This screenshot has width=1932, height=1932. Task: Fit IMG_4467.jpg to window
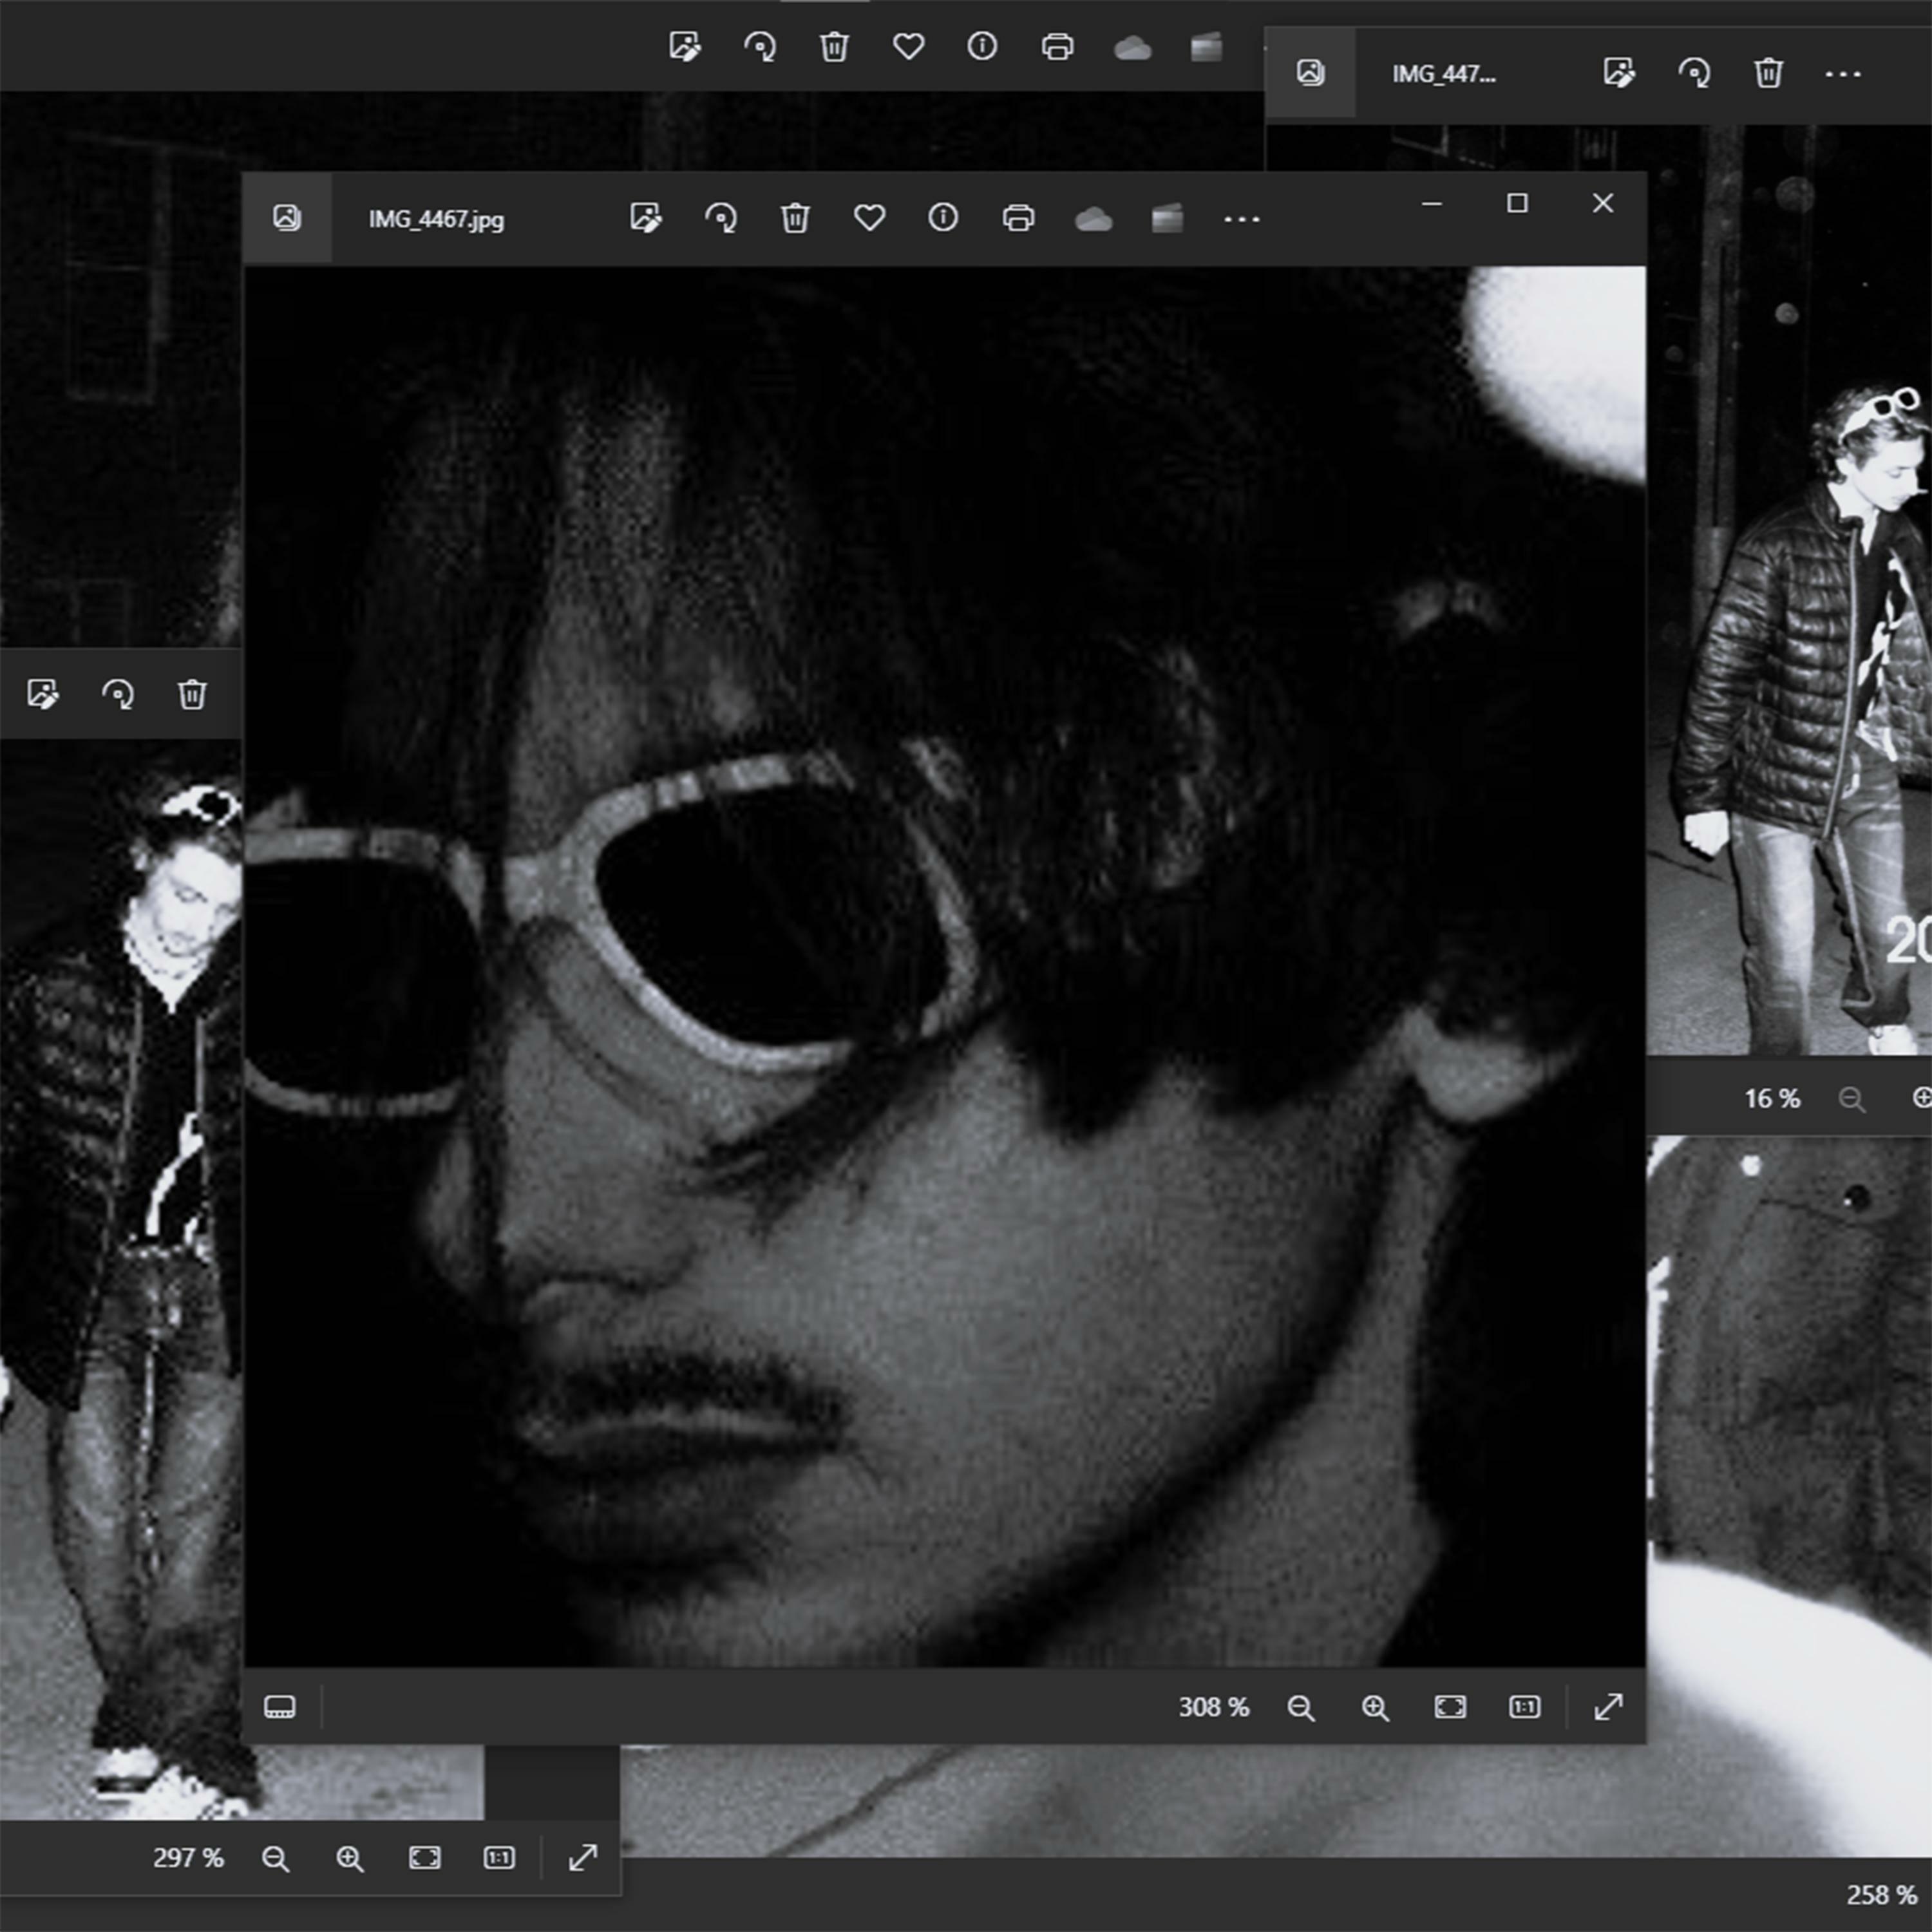[x=1450, y=1706]
